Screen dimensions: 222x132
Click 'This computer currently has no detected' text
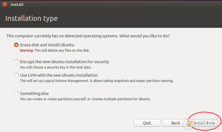pyautogui.click(x=88, y=36)
